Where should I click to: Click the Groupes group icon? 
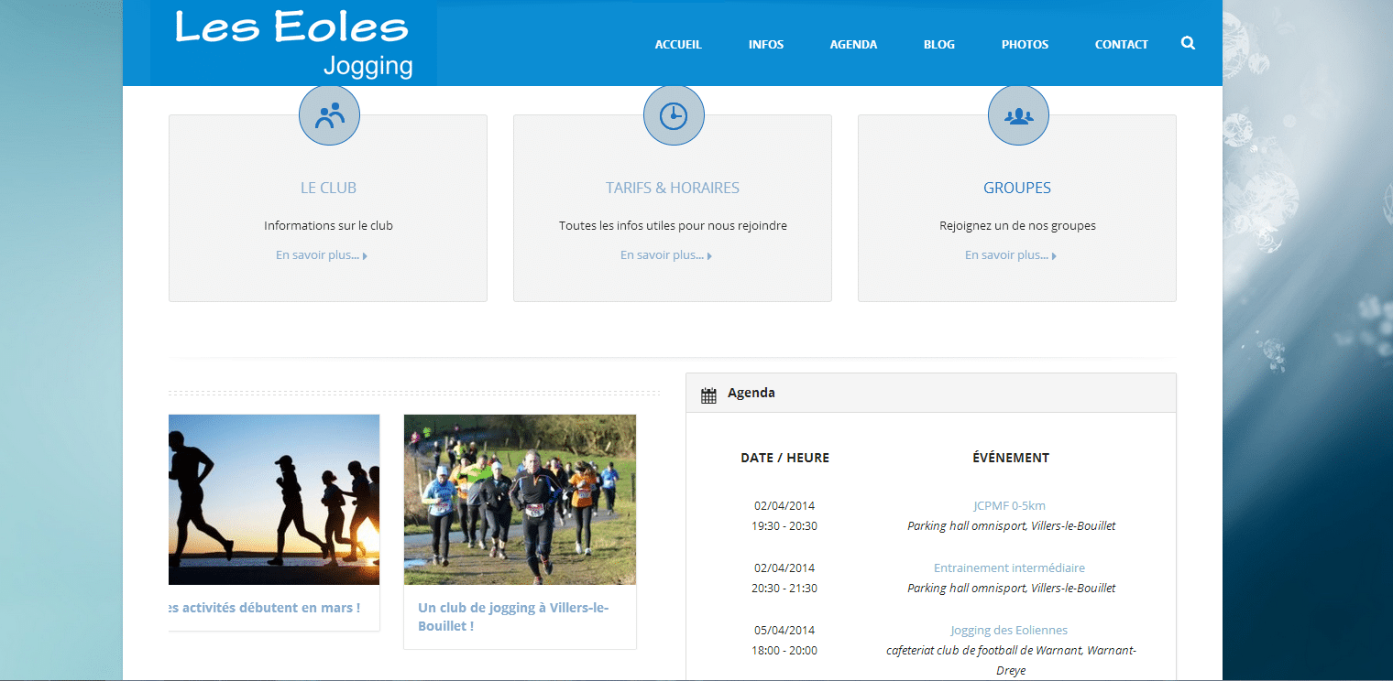1018,115
